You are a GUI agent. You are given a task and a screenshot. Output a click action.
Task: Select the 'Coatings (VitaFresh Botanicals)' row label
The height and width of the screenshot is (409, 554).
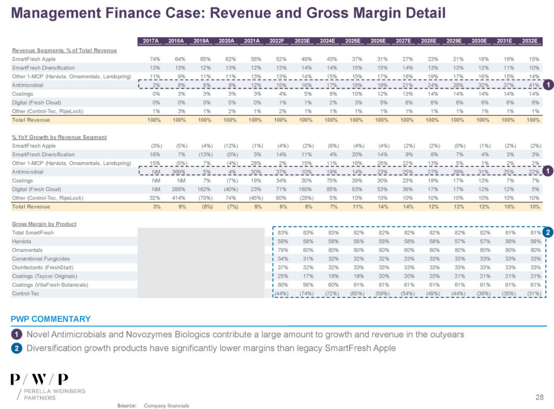pos(50,285)
